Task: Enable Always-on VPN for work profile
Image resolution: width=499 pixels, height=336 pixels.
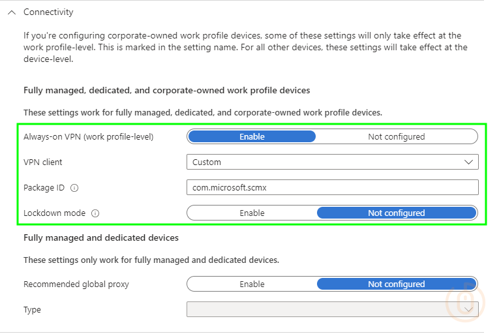Action: tap(252, 136)
